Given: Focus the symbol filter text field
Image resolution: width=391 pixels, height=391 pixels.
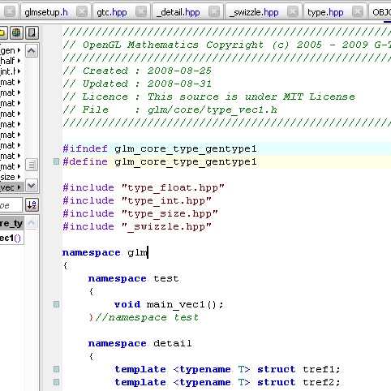Looking at the screenshot, I should (x=11, y=205).
